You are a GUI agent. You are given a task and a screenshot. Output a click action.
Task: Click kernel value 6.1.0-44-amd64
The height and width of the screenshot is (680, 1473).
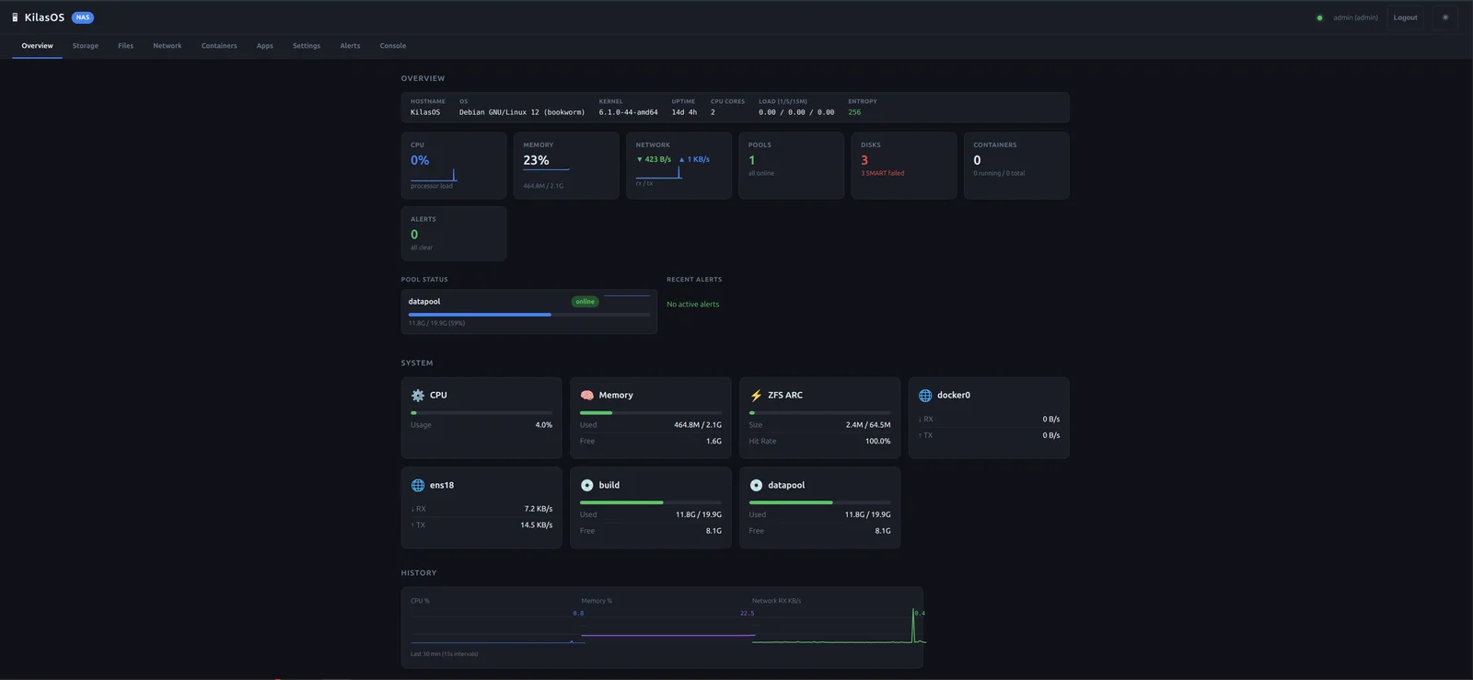pos(629,112)
